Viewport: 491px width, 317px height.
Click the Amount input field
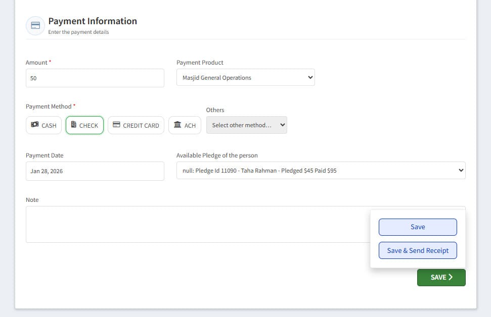[x=95, y=78]
